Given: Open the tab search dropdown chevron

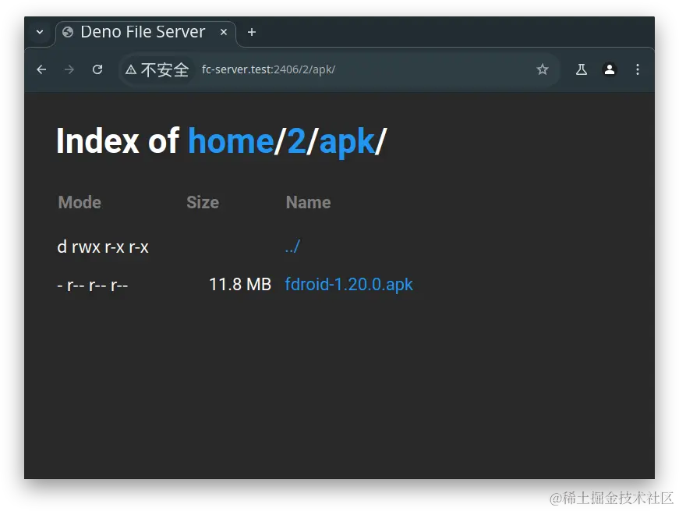Looking at the screenshot, I should [40, 32].
